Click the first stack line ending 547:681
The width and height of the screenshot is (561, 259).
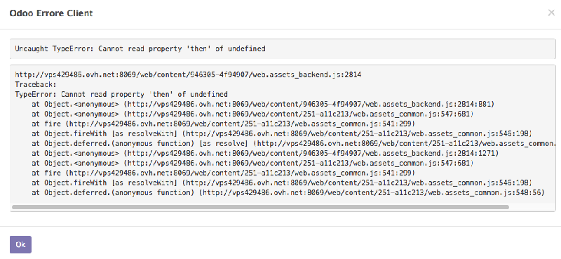pos(252,114)
